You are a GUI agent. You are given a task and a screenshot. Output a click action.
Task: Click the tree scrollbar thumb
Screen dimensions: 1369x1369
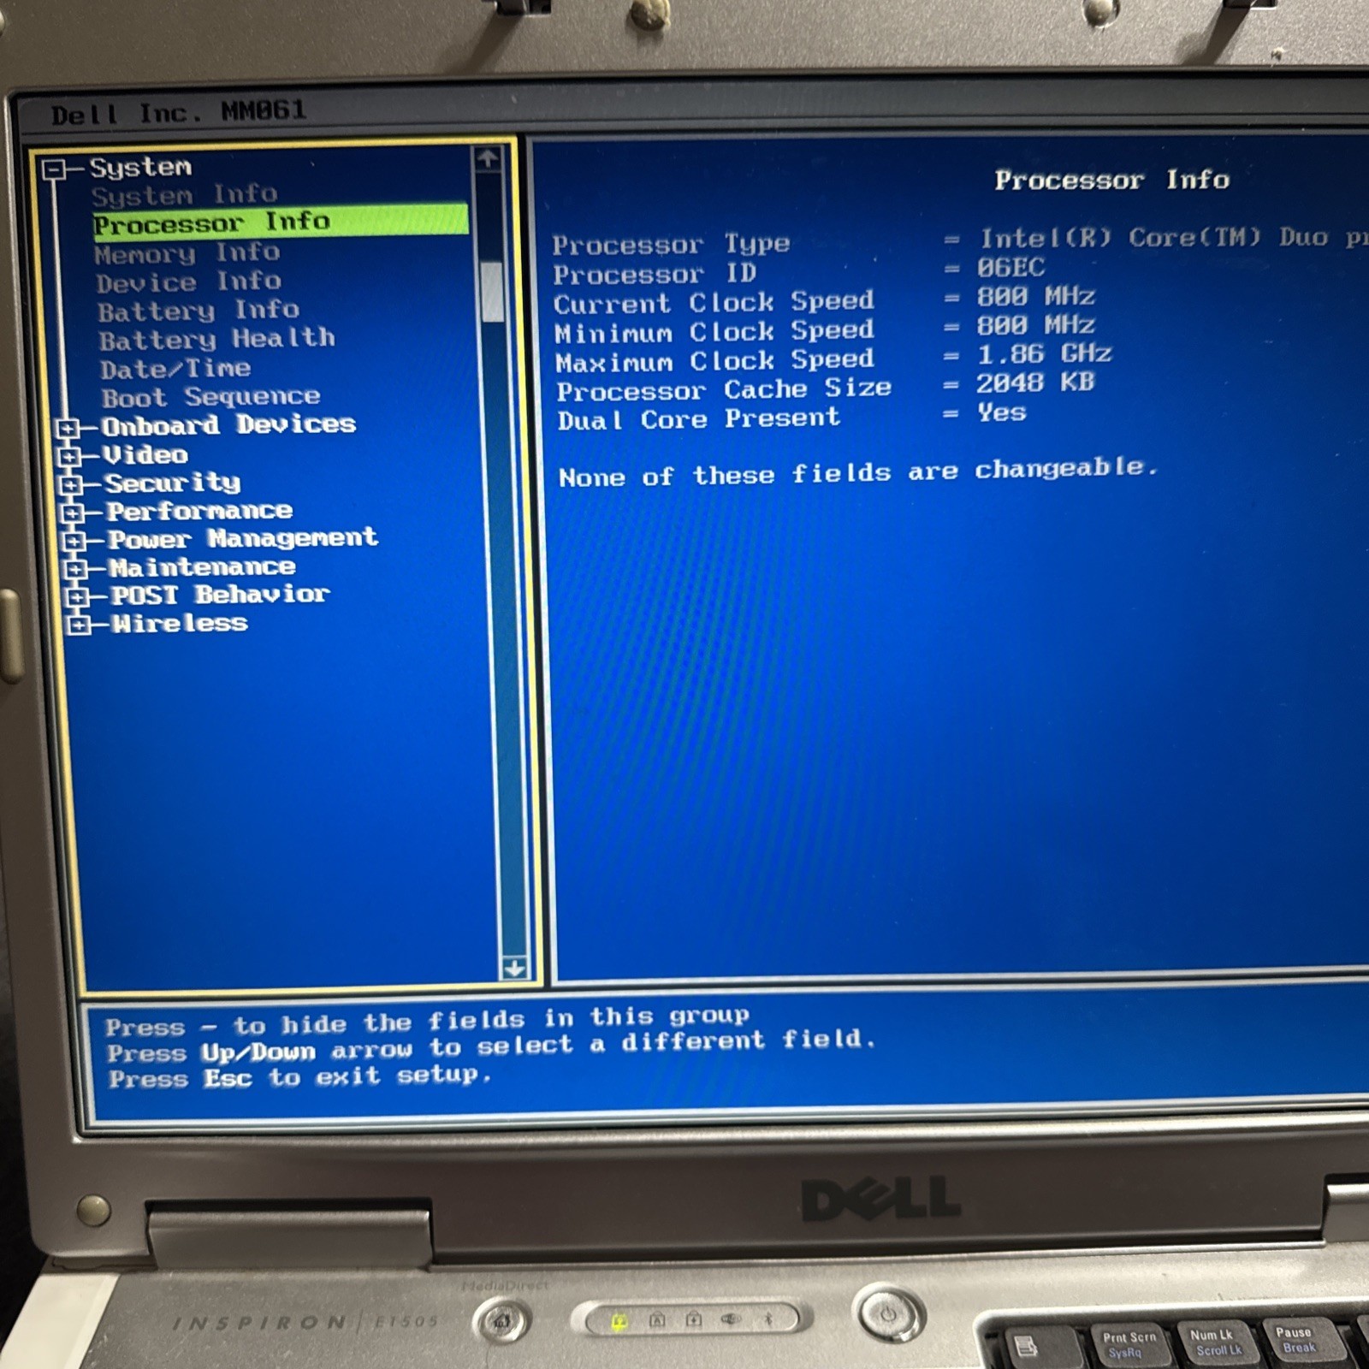(491, 291)
